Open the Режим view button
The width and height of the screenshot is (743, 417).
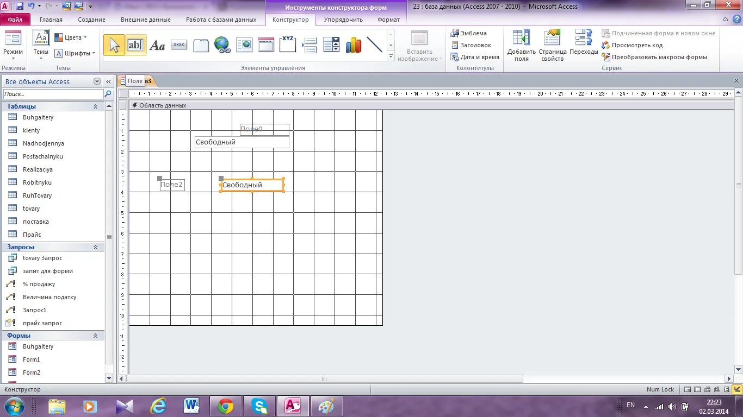pos(13,45)
